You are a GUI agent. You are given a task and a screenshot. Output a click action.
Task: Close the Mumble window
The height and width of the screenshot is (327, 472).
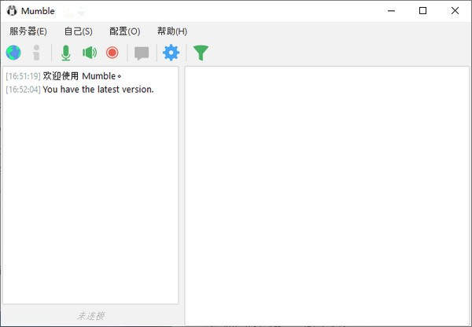(455, 11)
